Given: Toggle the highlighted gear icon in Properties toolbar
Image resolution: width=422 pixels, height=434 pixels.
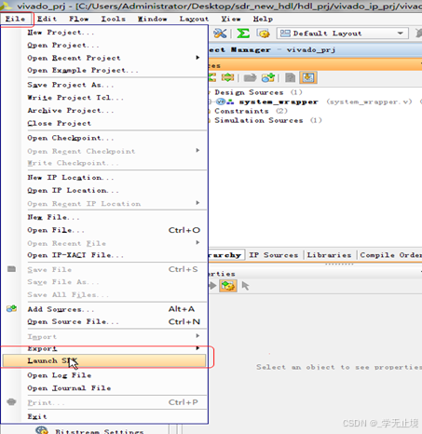Looking at the screenshot, I should (x=228, y=286).
